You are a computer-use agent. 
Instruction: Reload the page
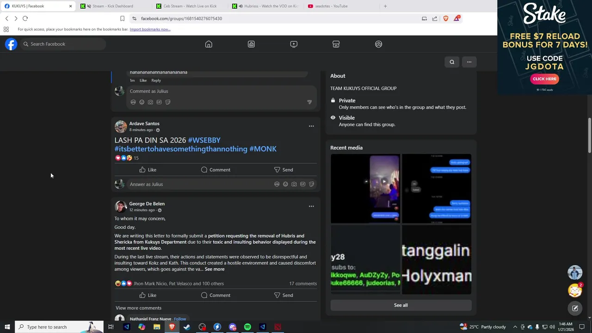pos(25,18)
